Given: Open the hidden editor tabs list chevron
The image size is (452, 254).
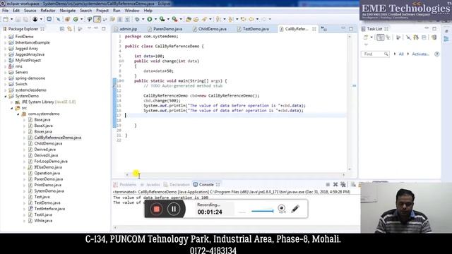Looking at the screenshot, I should [323, 29].
